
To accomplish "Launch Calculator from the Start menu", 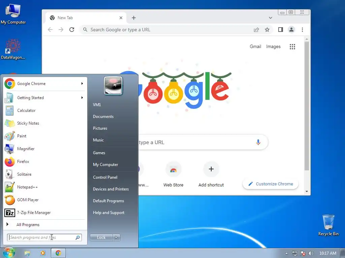I will tap(45, 111).
